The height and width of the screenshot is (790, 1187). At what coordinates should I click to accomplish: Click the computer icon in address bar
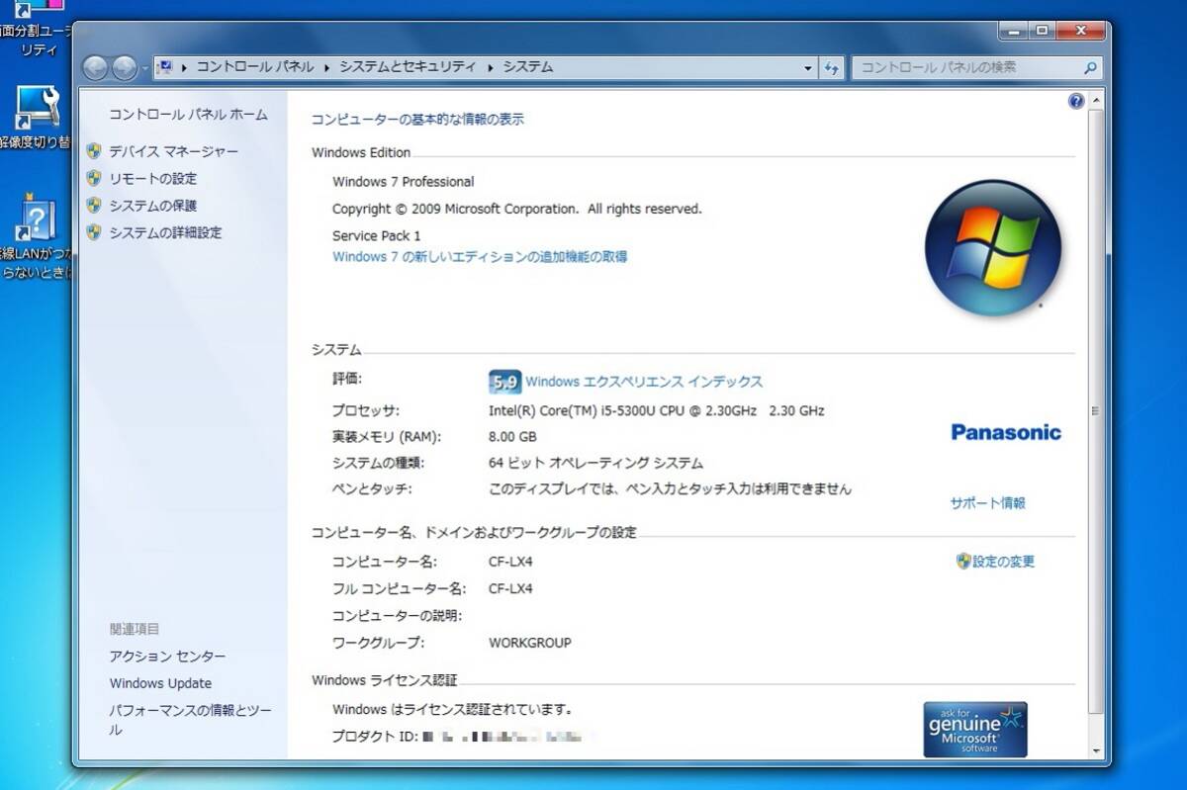(166, 67)
